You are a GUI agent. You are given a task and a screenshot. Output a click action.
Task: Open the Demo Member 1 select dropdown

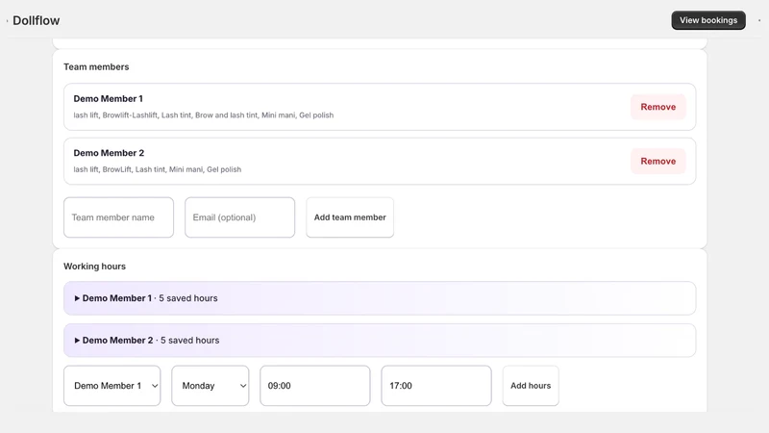pyautogui.click(x=112, y=386)
